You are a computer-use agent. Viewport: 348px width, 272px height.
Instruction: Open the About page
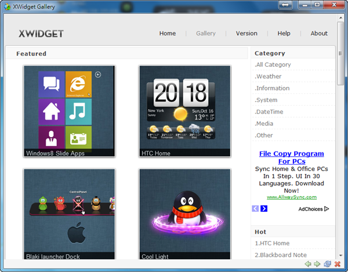319,33
